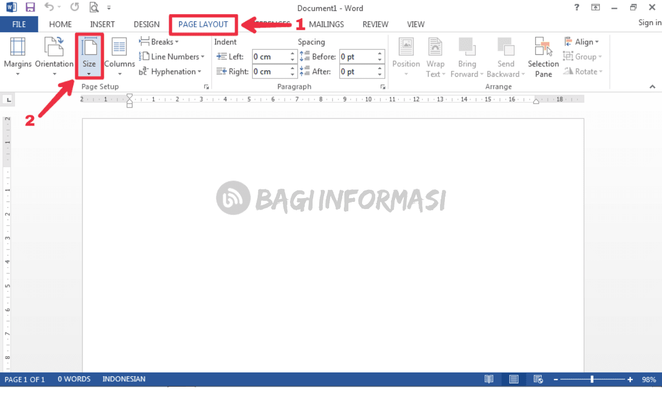This screenshot has width=662, height=395.
Task: Open the Margins menu
Action: (x=18, y=57)
